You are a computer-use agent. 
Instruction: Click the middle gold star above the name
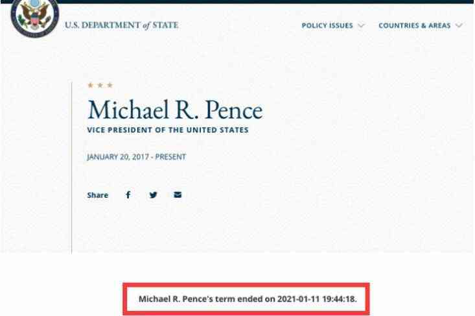coord(100,85)
